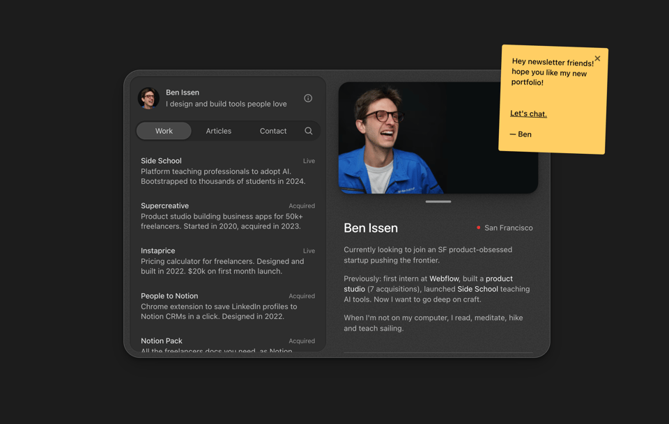Open the Side School link in the bio
Image resolution: width=669 pixels, height=424 pixels.
(477, 289)
